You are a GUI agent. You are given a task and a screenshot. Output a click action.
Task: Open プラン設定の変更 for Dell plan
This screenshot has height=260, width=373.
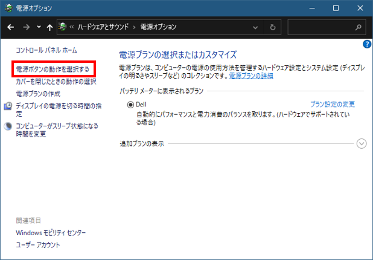(x=333, y=104)
